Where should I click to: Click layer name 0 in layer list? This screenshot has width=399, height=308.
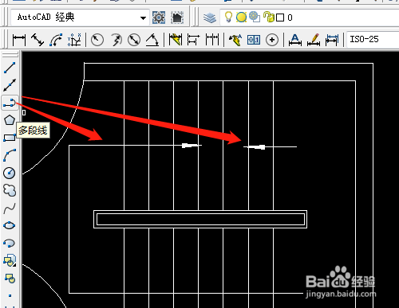coord(290,18)
